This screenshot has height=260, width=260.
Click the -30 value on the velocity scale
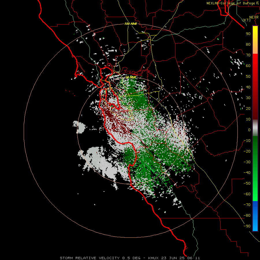coord(247,162)
